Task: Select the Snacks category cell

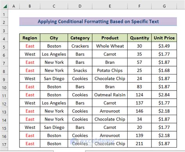Action: (x=80, y=71)
